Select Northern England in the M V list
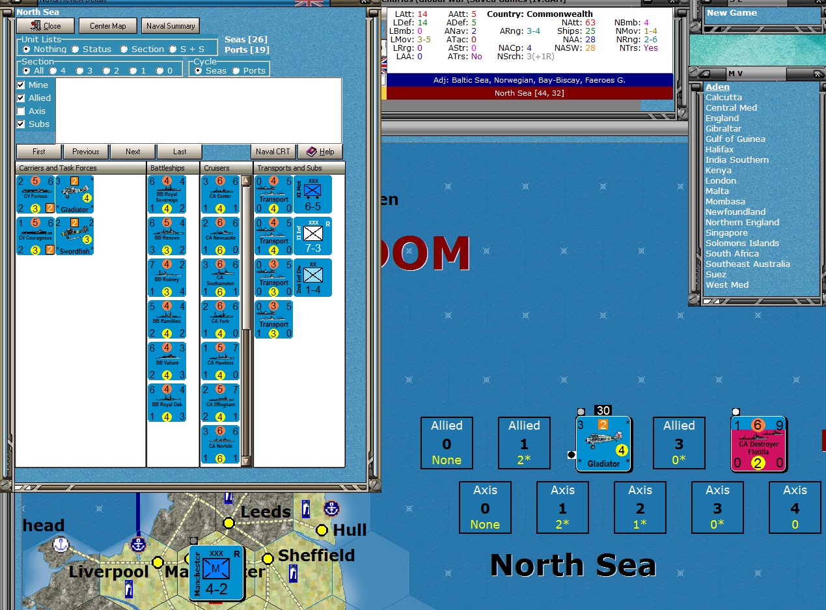 (742, 222)
